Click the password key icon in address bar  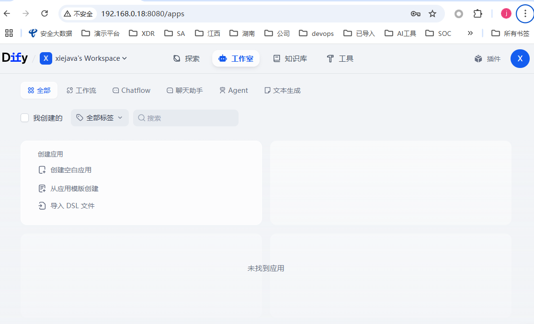pos(415,14)
